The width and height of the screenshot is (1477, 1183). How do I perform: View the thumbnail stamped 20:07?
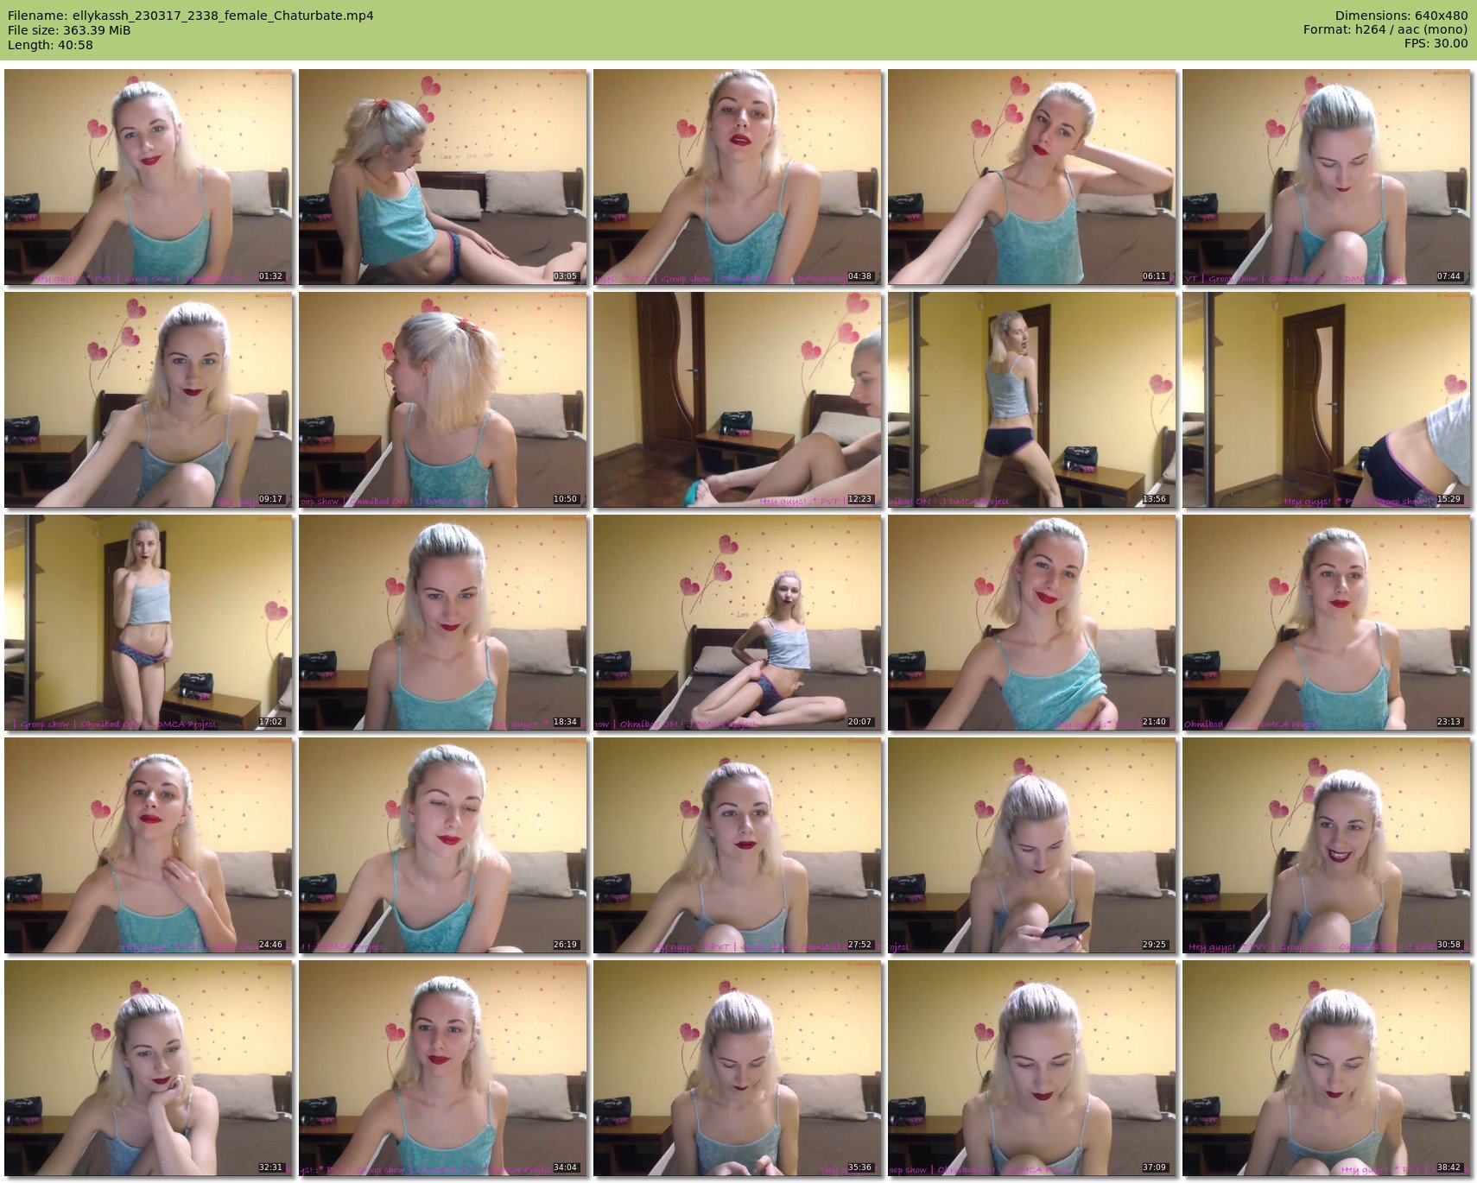738,623
